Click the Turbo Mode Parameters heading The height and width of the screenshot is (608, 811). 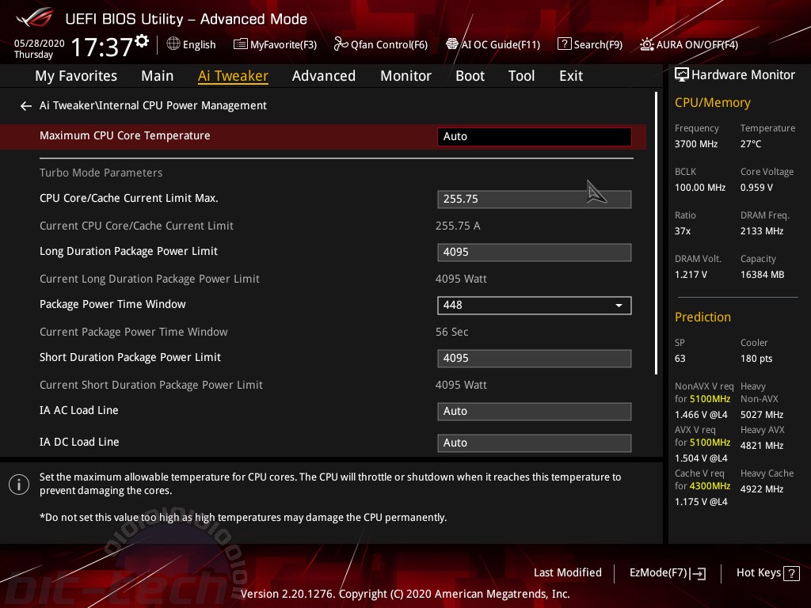[101, 173]
